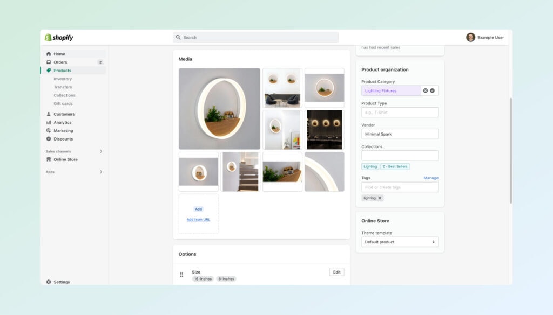Open the Customers section via its icon
This screenshot has width=553, height=315.
(x=49, y=114)
